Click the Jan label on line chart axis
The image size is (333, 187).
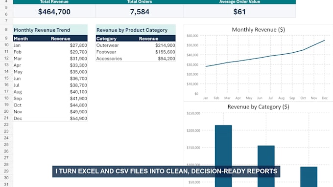[206, 98]
